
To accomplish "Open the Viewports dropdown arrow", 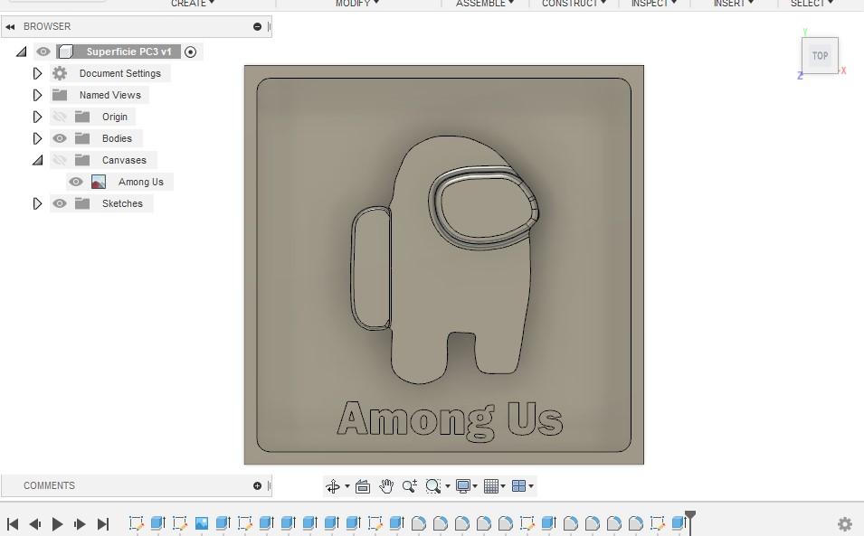I will (x=531, y=486).
